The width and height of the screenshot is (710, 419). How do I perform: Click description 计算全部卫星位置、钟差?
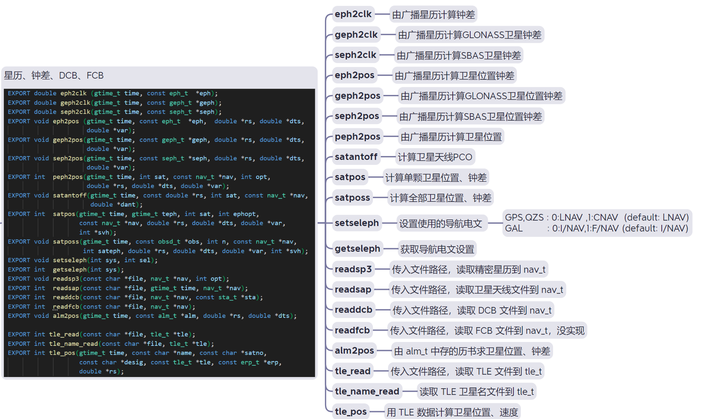point(440,198)
